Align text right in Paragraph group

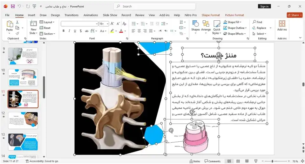145,31
